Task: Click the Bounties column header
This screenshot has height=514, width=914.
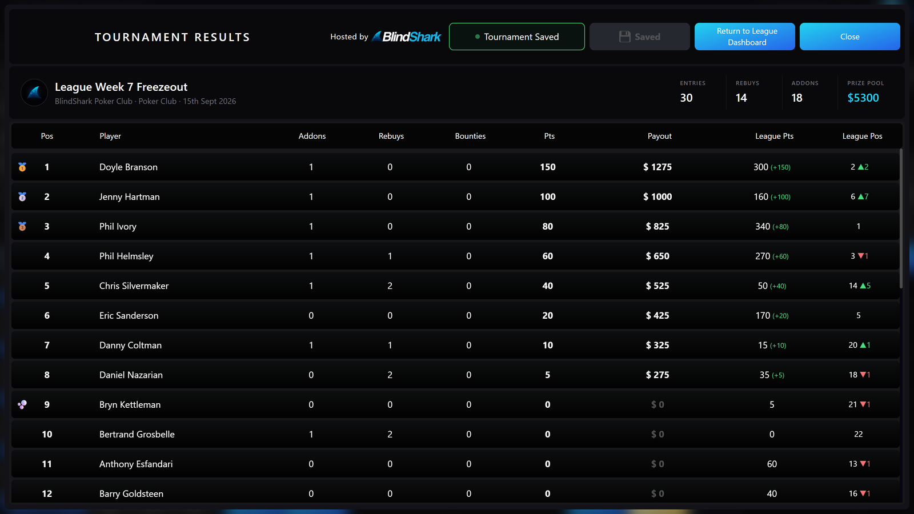Action: (x=470, y=136)
